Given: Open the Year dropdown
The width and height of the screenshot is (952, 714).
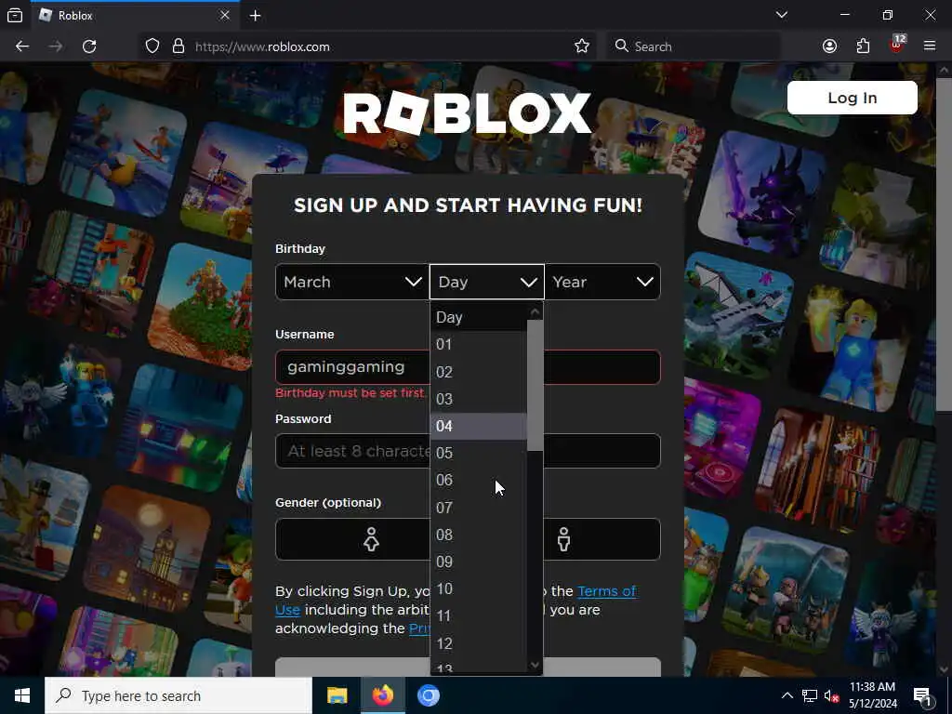Looking at the screenshot, I should [602, 282].
